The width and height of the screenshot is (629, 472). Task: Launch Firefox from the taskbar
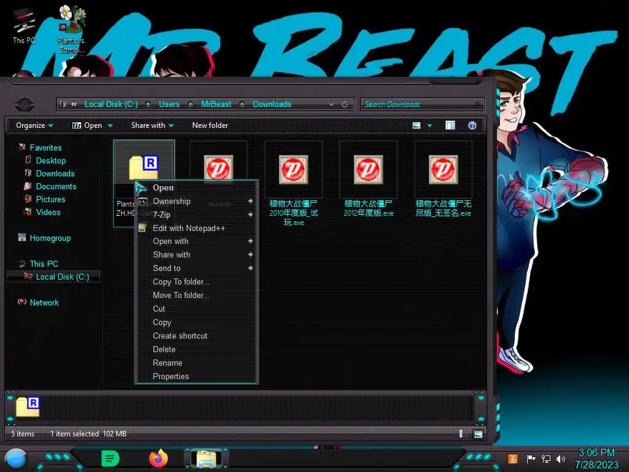[x=158, y=458]
